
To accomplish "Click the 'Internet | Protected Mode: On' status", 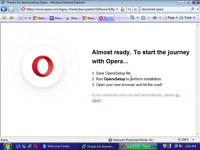I will coord(130,140).
